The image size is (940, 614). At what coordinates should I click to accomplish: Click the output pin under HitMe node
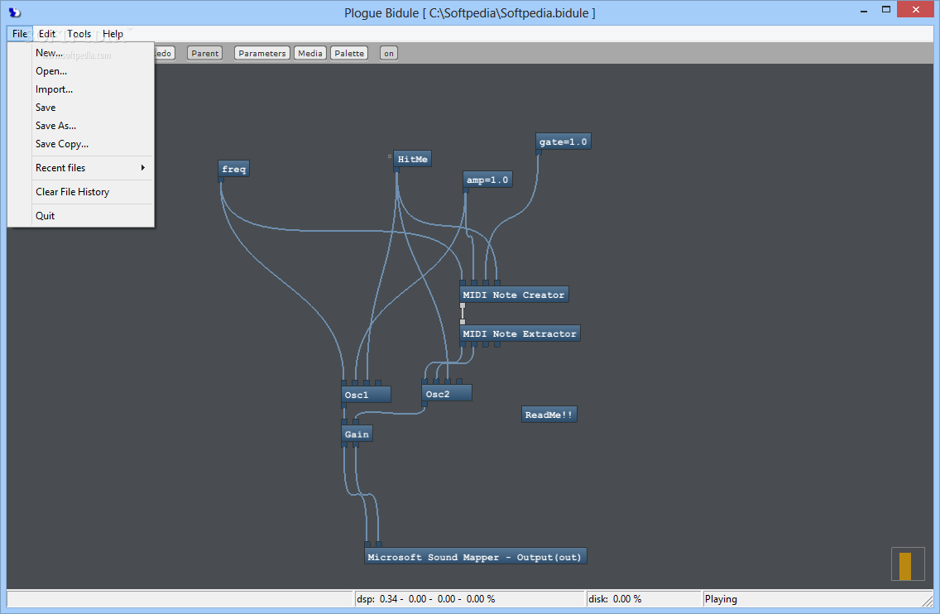pyautogui.click(x=397, y=169)
